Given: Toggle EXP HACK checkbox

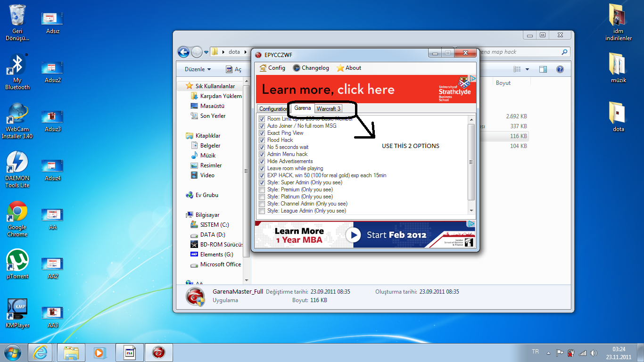Looking at the screenshot, I should (262, 175).
